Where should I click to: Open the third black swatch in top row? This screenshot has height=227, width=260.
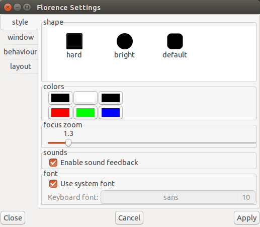click(111, 98)
